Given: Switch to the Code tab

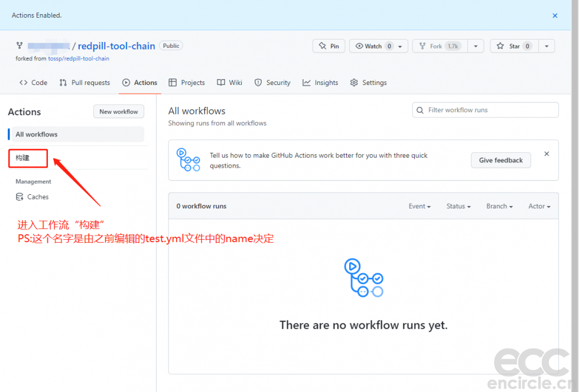Looking at the screenshot, I should 33,83.
